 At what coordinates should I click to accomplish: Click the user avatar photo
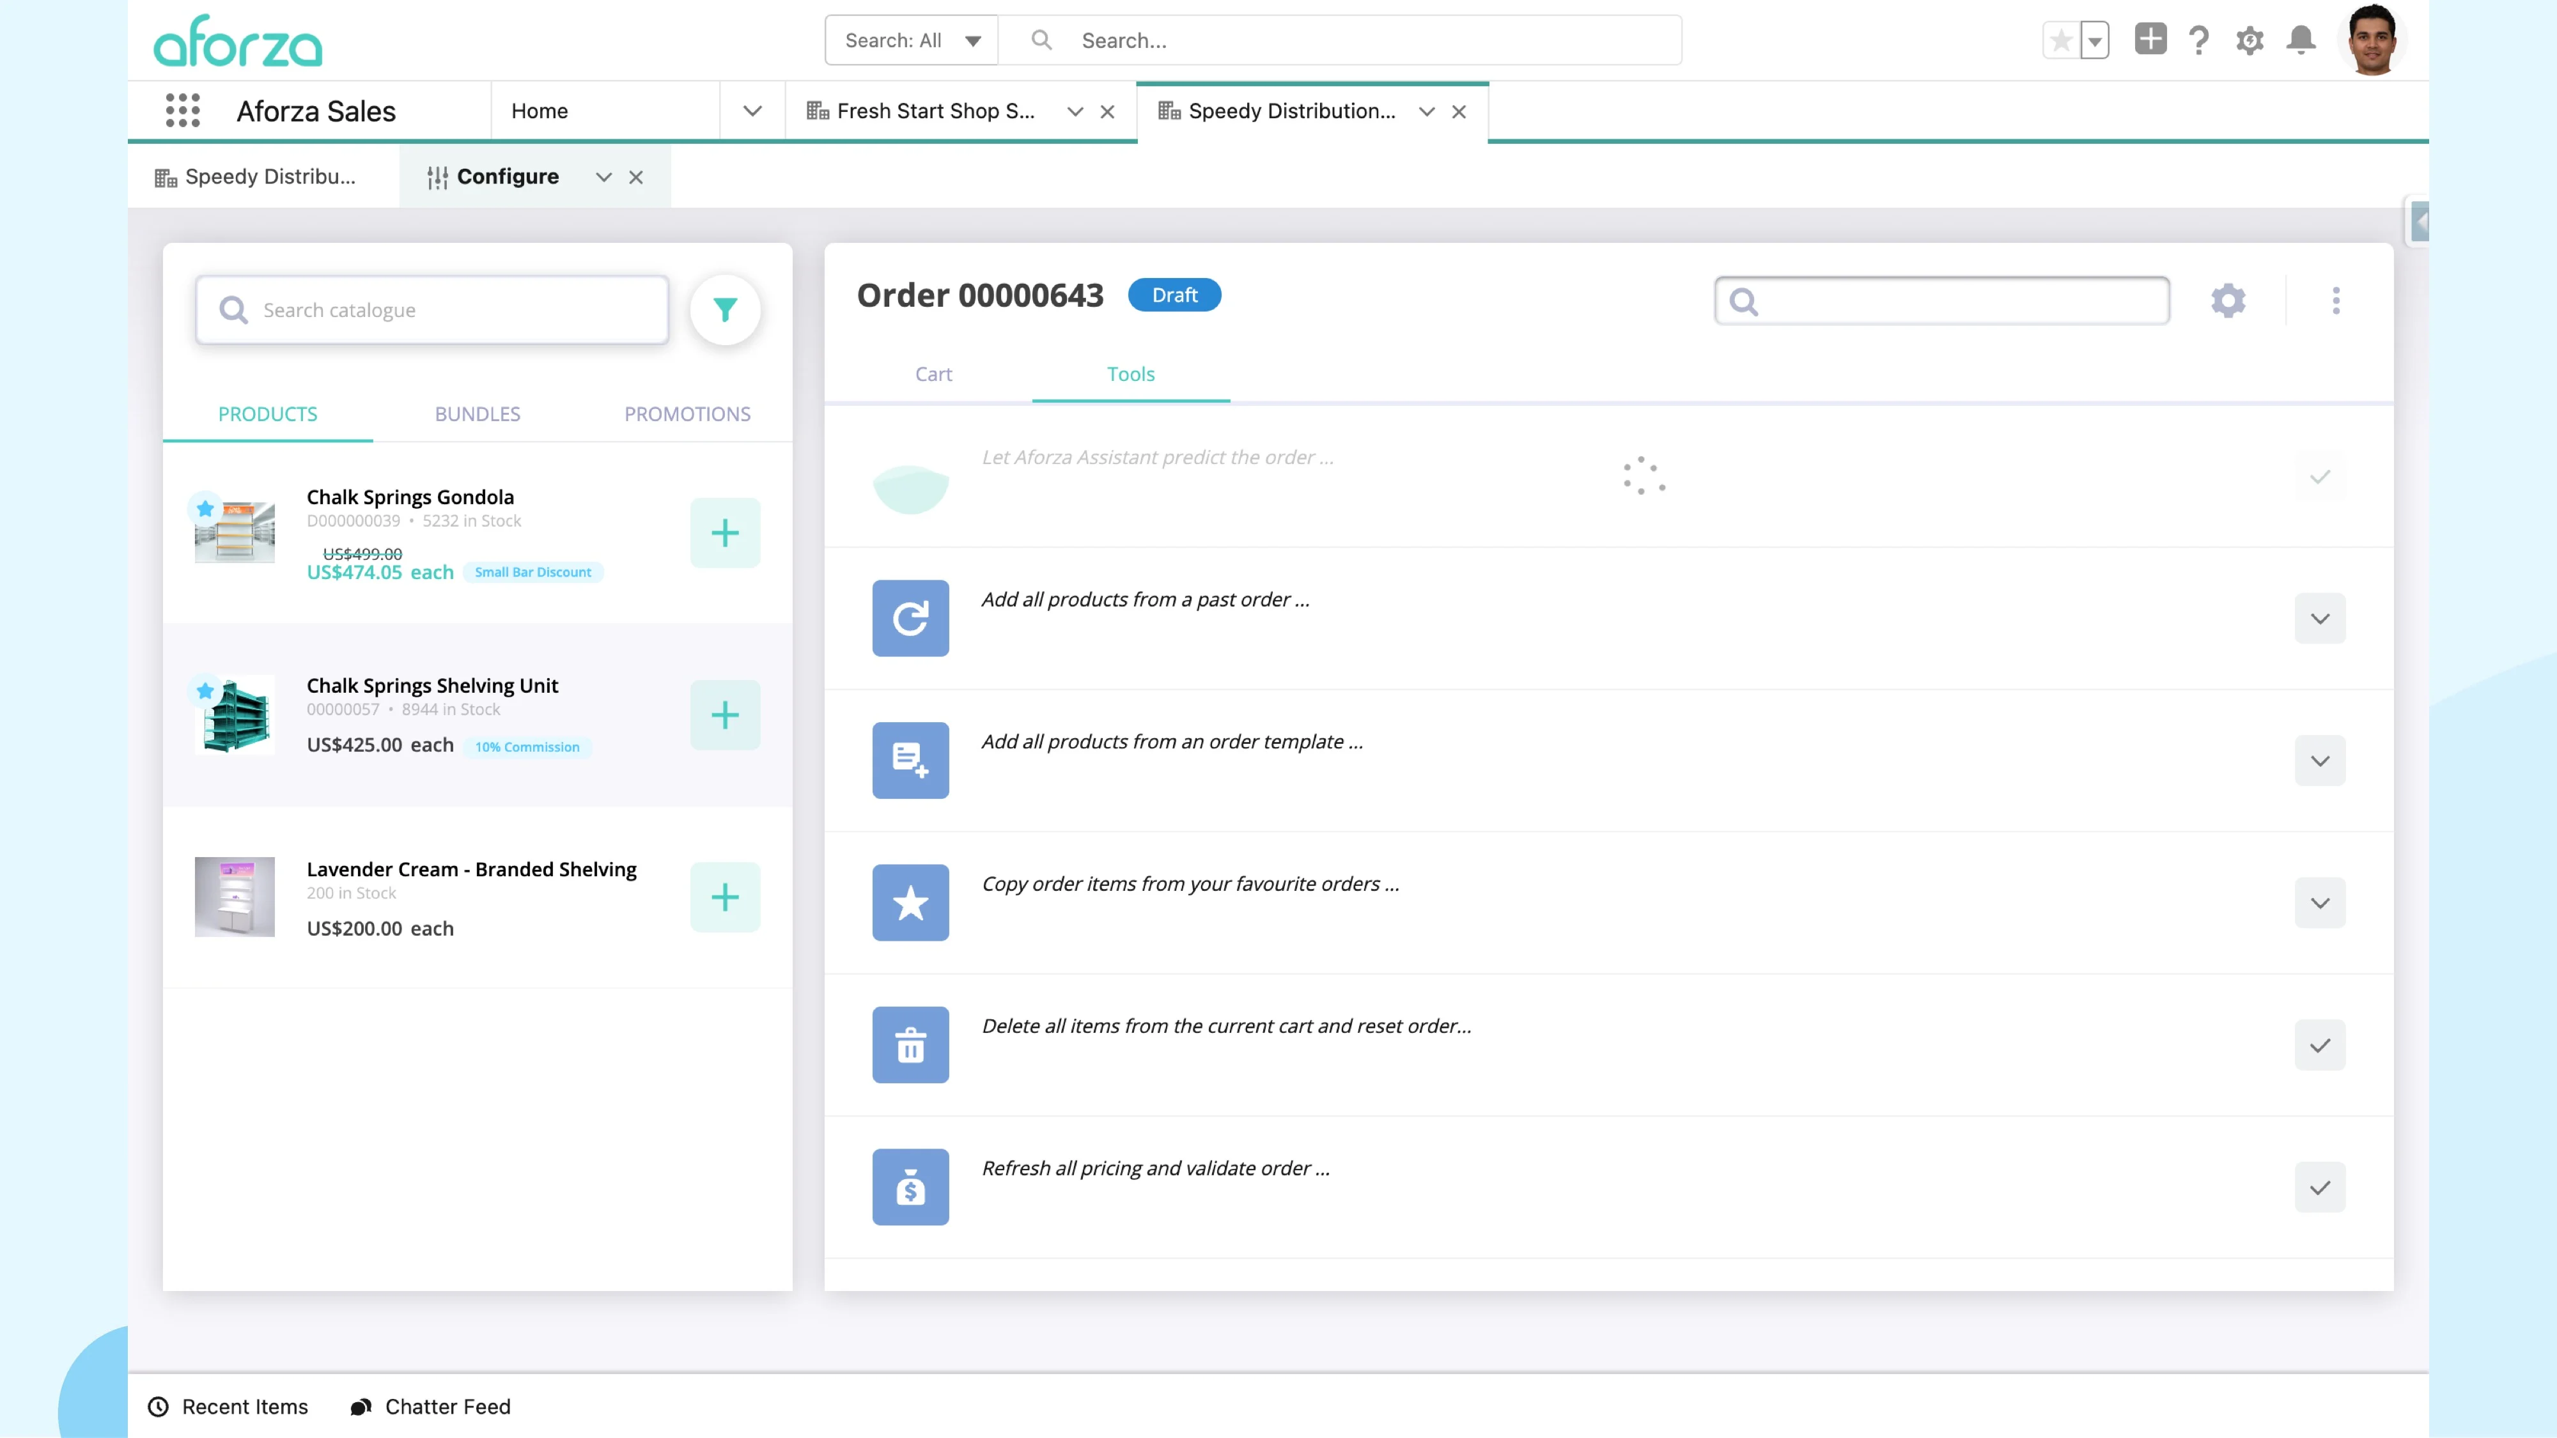click(2372, 40)
